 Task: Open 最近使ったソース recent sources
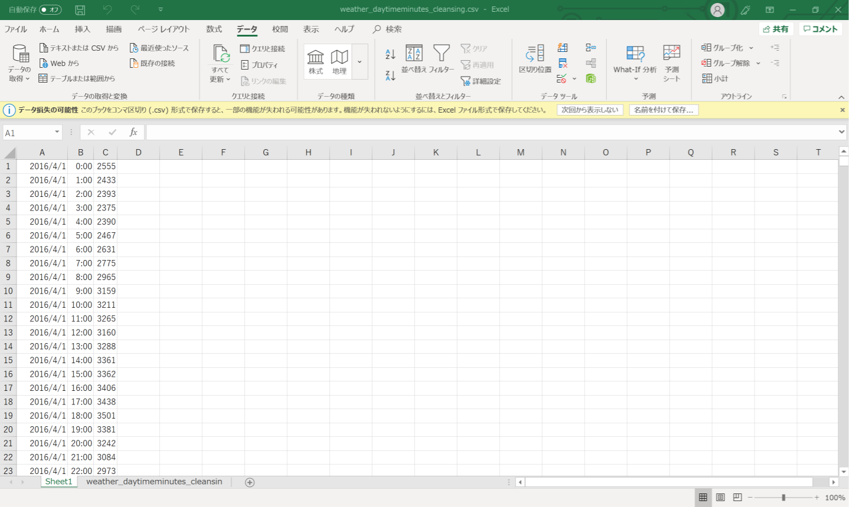click(159, 48)
